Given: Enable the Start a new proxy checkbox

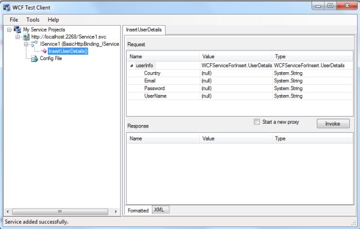Looking at the screenshot, I should 257,121.
